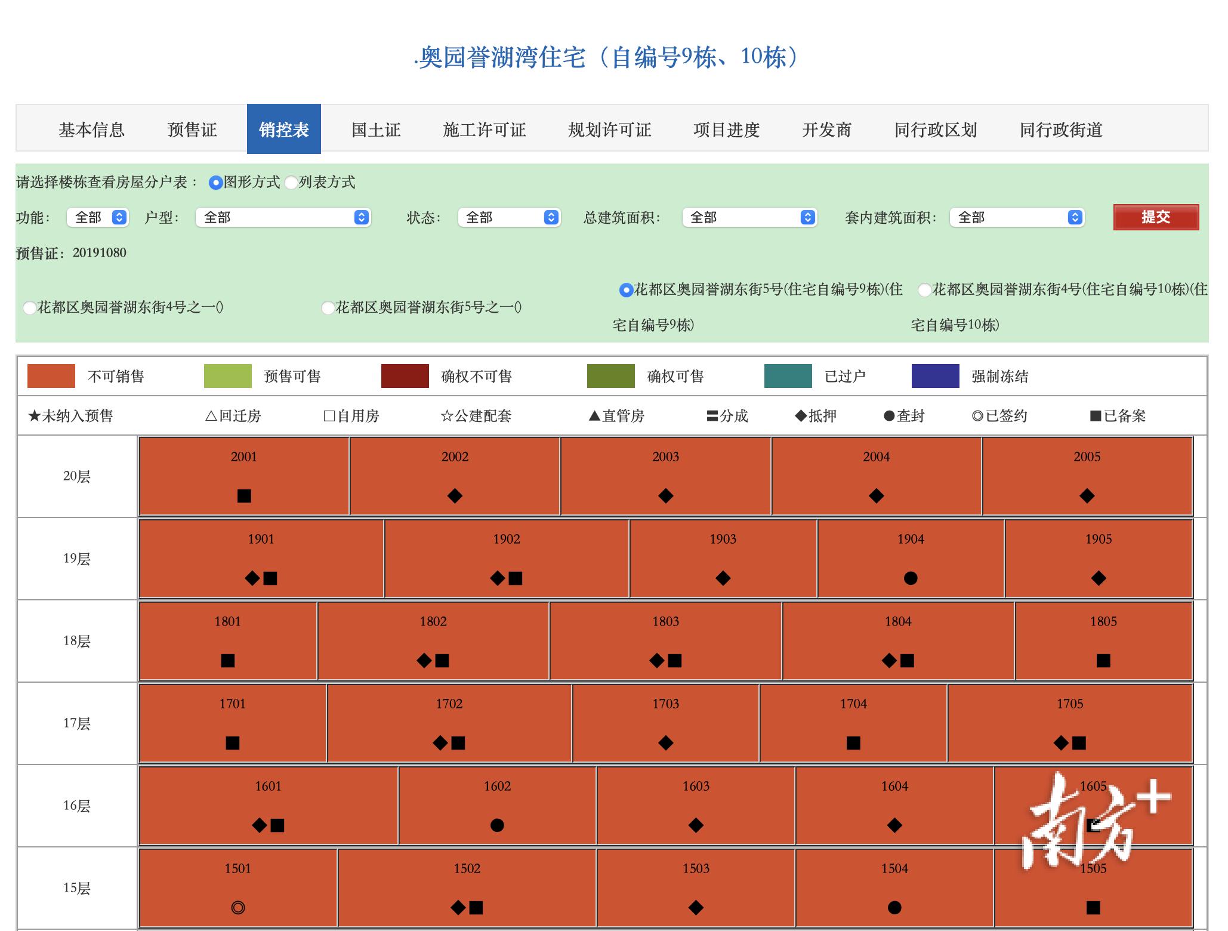Screen dimensions: 1228x931
Task: Switch to the 销控表 tab
Action: (284, 129)
